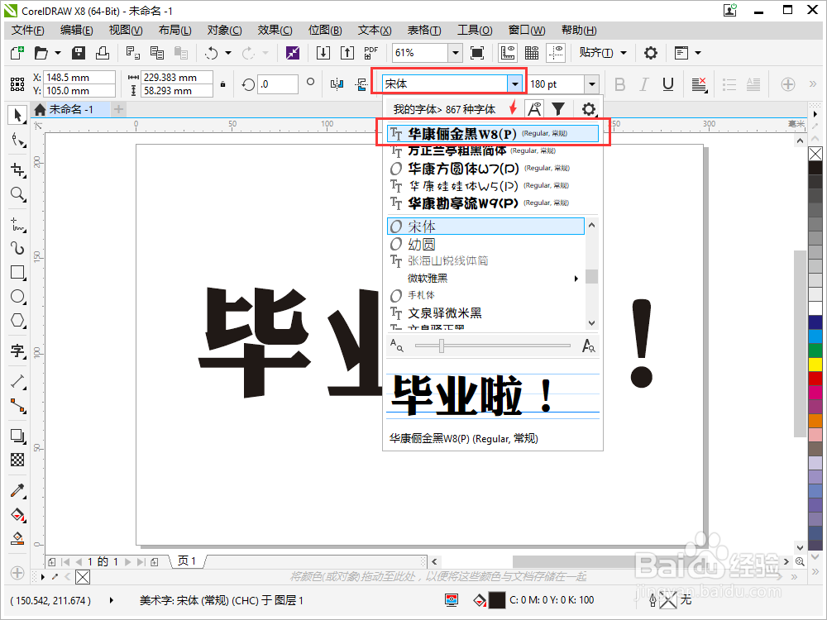Select the Color Eyedropper tool
Image resolution: width=827 pixels, height=620 pixels.
17,491
